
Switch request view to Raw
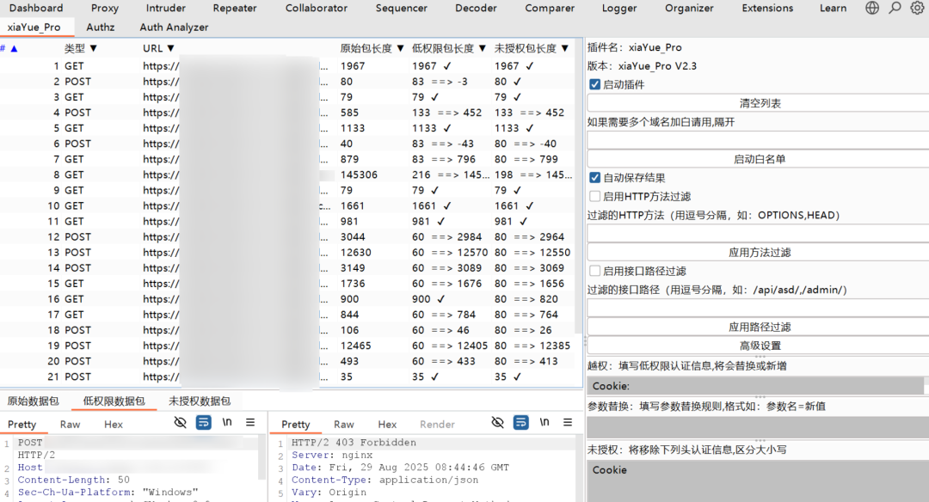pos(70,425)
